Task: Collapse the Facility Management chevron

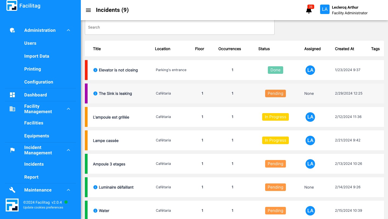Action: (x=68, y=109)
